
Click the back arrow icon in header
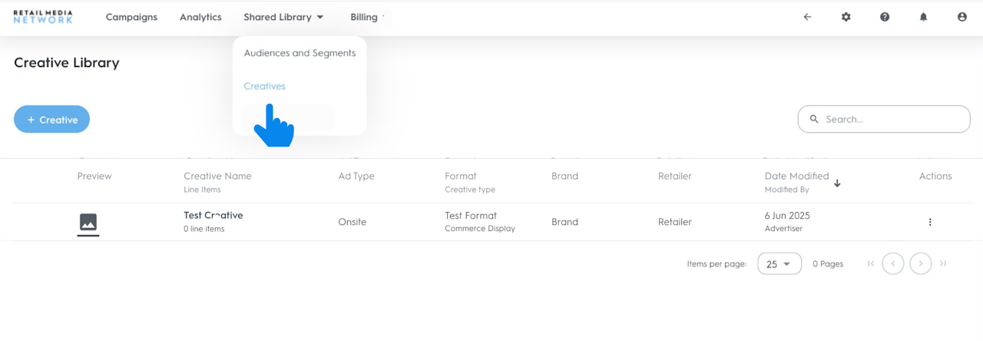pos(807,17)
